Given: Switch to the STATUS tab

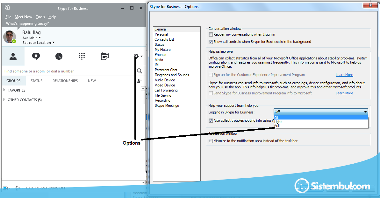Looking at the screenshot, I should pyautogui.click(x=36, y=81).
